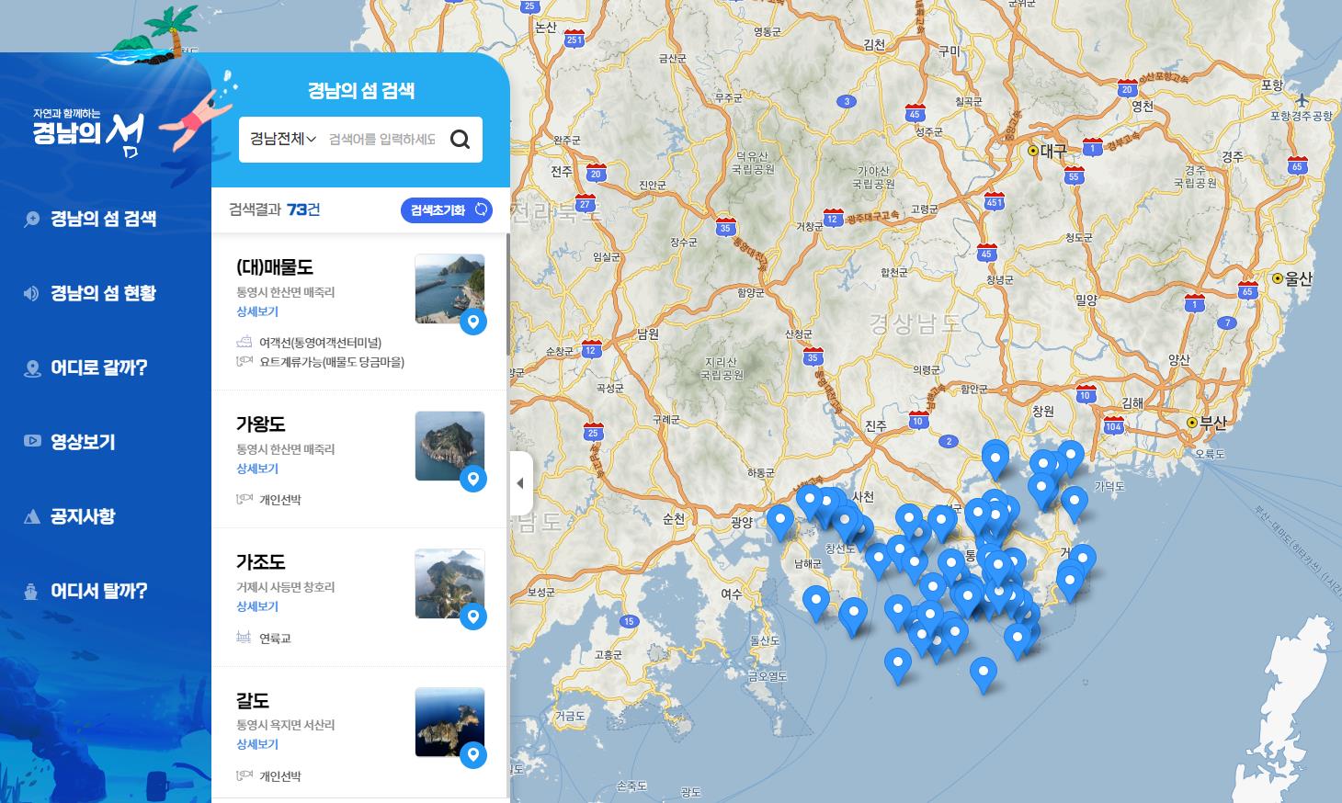Click yacht icon next to 요트계류가능(매물도 당금마을)

[244, 362]
